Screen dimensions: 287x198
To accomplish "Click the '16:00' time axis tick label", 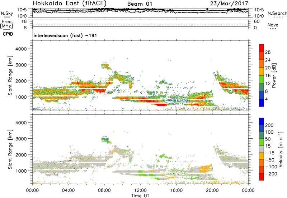I will [x=176, y=190].
